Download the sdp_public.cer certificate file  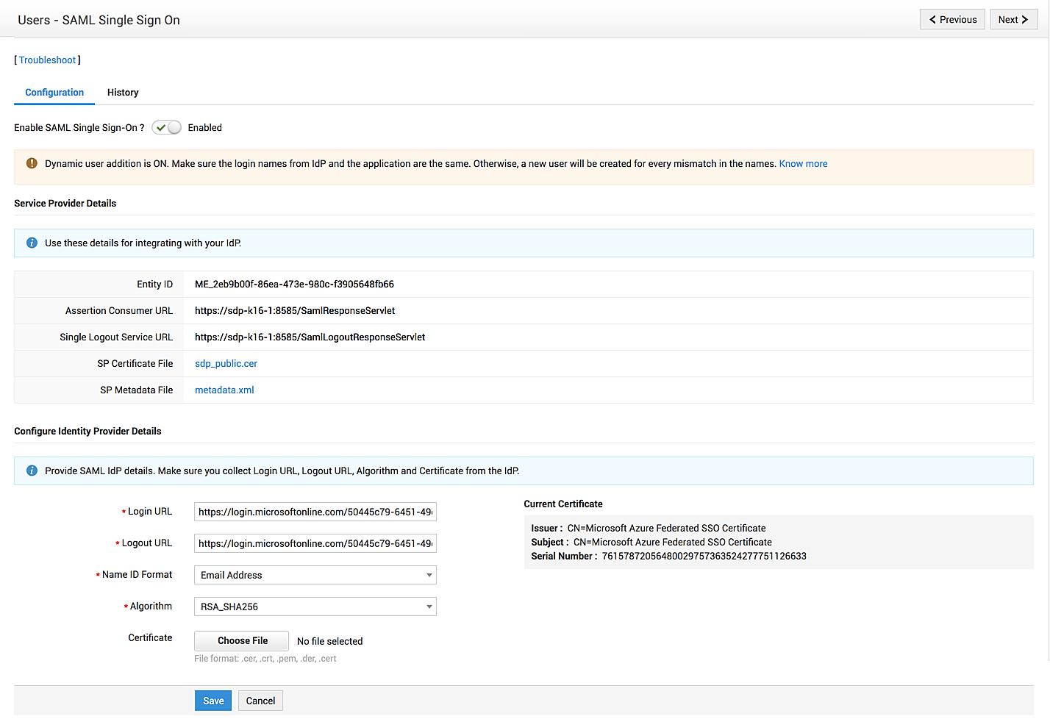[x=226, y=364]
